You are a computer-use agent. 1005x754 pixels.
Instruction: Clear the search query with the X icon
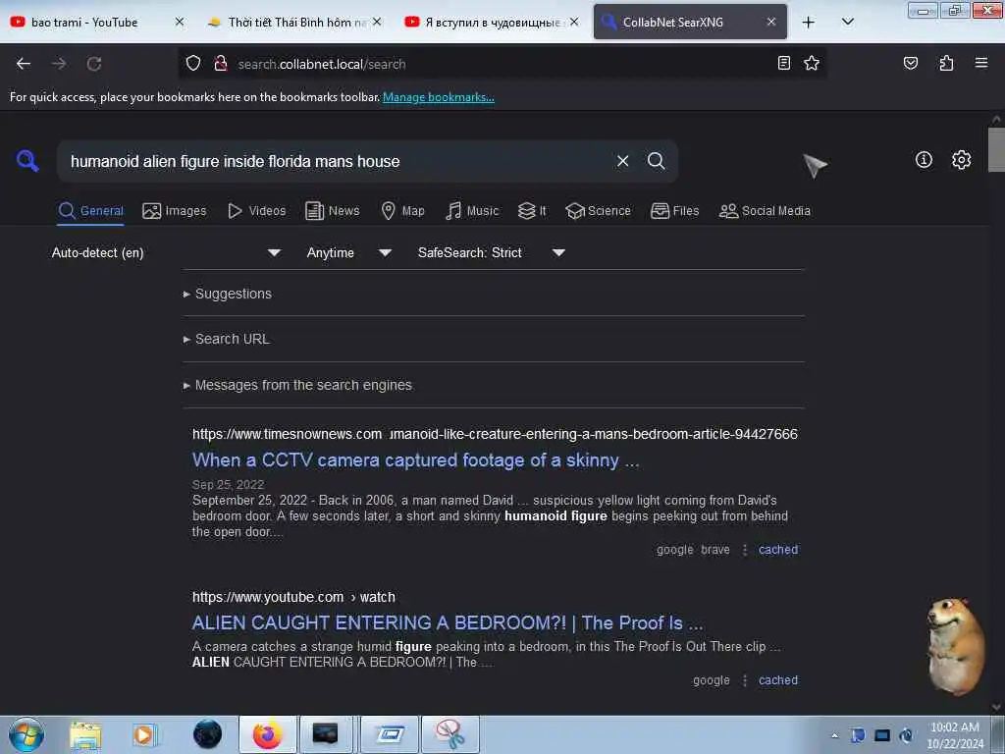click(x=622, y=161)
